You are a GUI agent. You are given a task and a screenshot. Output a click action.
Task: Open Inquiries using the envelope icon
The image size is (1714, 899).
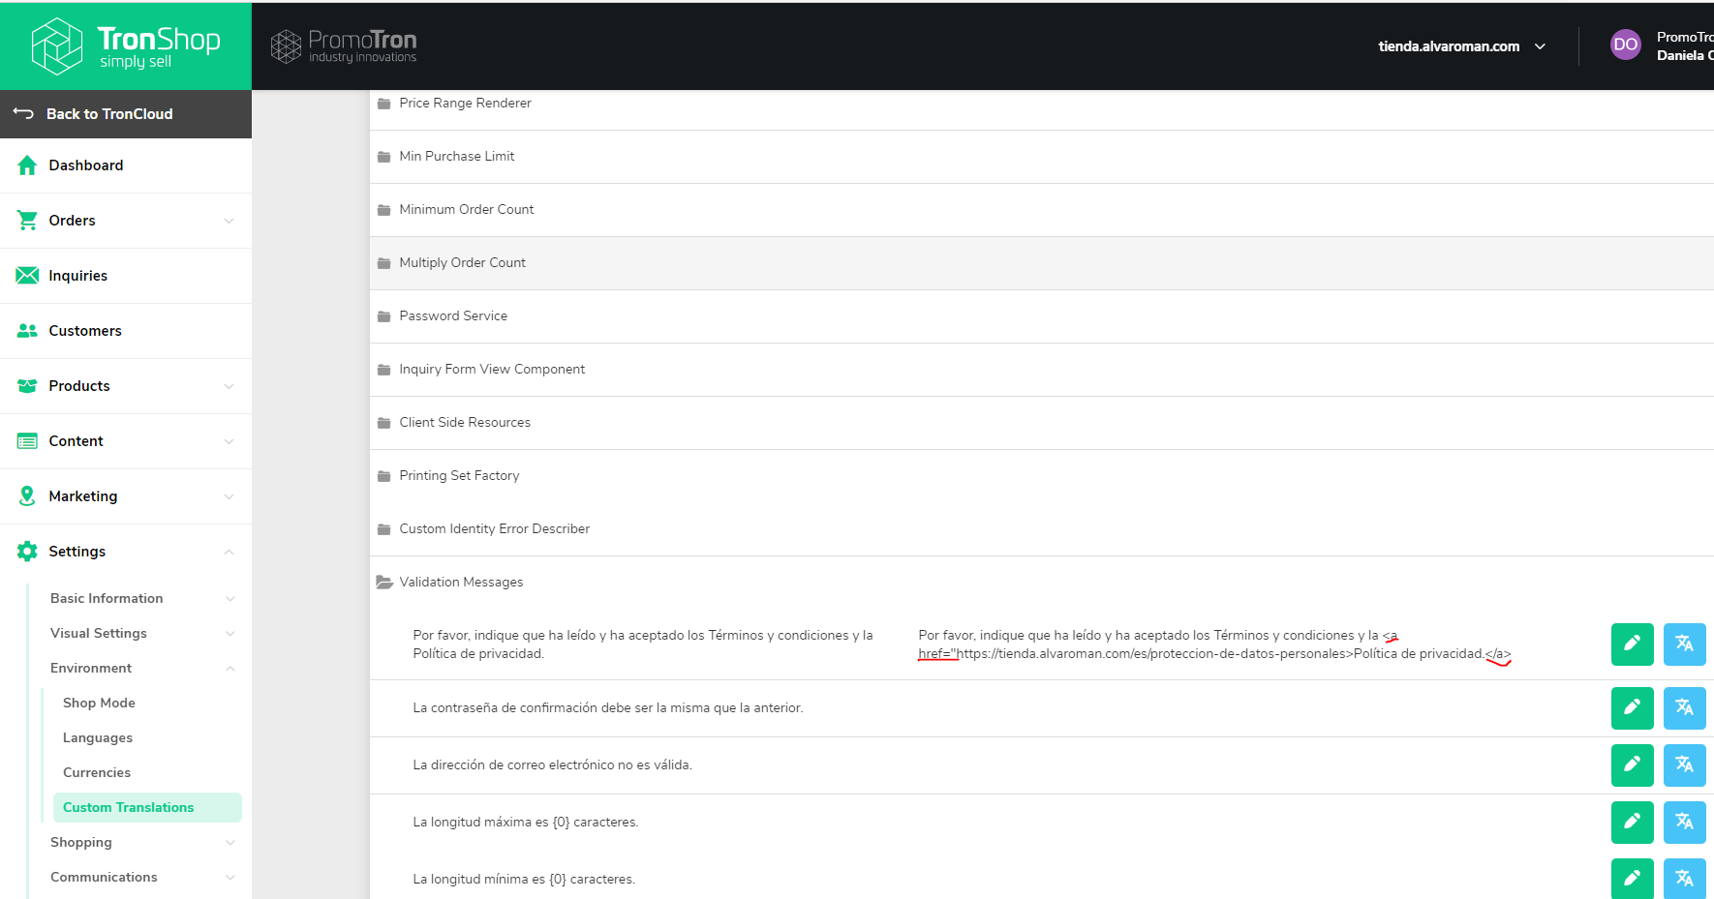coord(27,275)
